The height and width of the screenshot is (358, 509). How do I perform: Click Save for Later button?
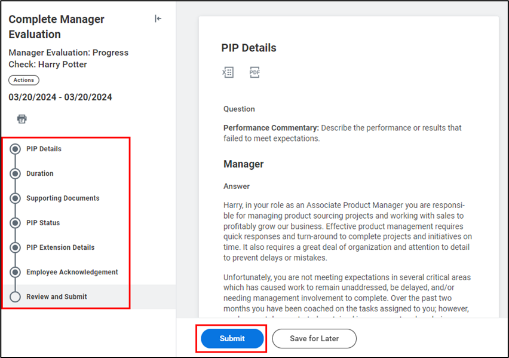pos(314,338)
